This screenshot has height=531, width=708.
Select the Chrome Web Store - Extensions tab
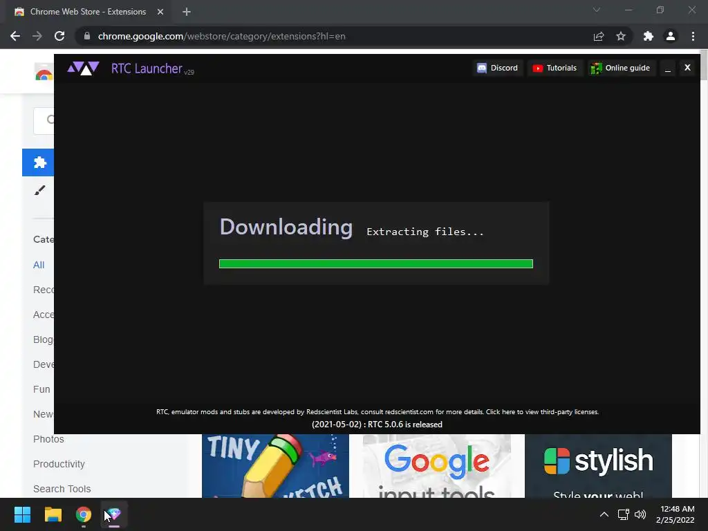(x=88, y=12)
